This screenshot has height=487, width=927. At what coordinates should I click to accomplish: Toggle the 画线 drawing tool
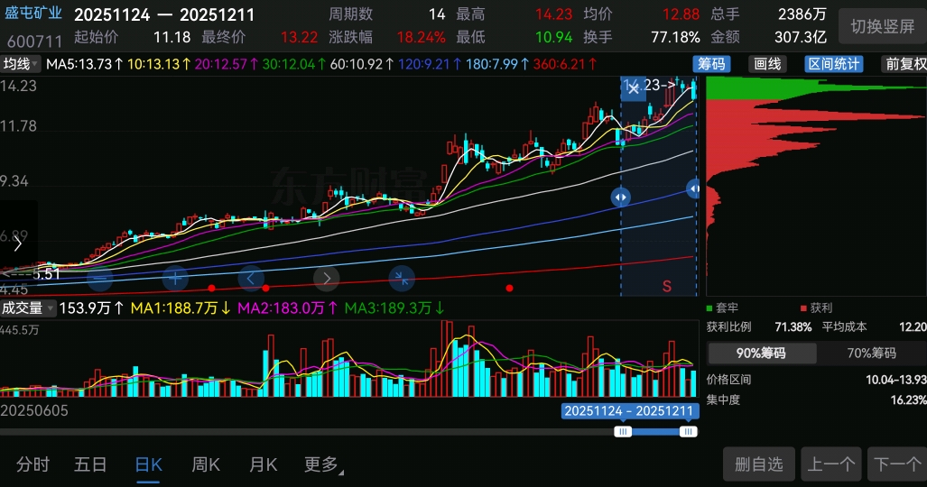point(767,64)
